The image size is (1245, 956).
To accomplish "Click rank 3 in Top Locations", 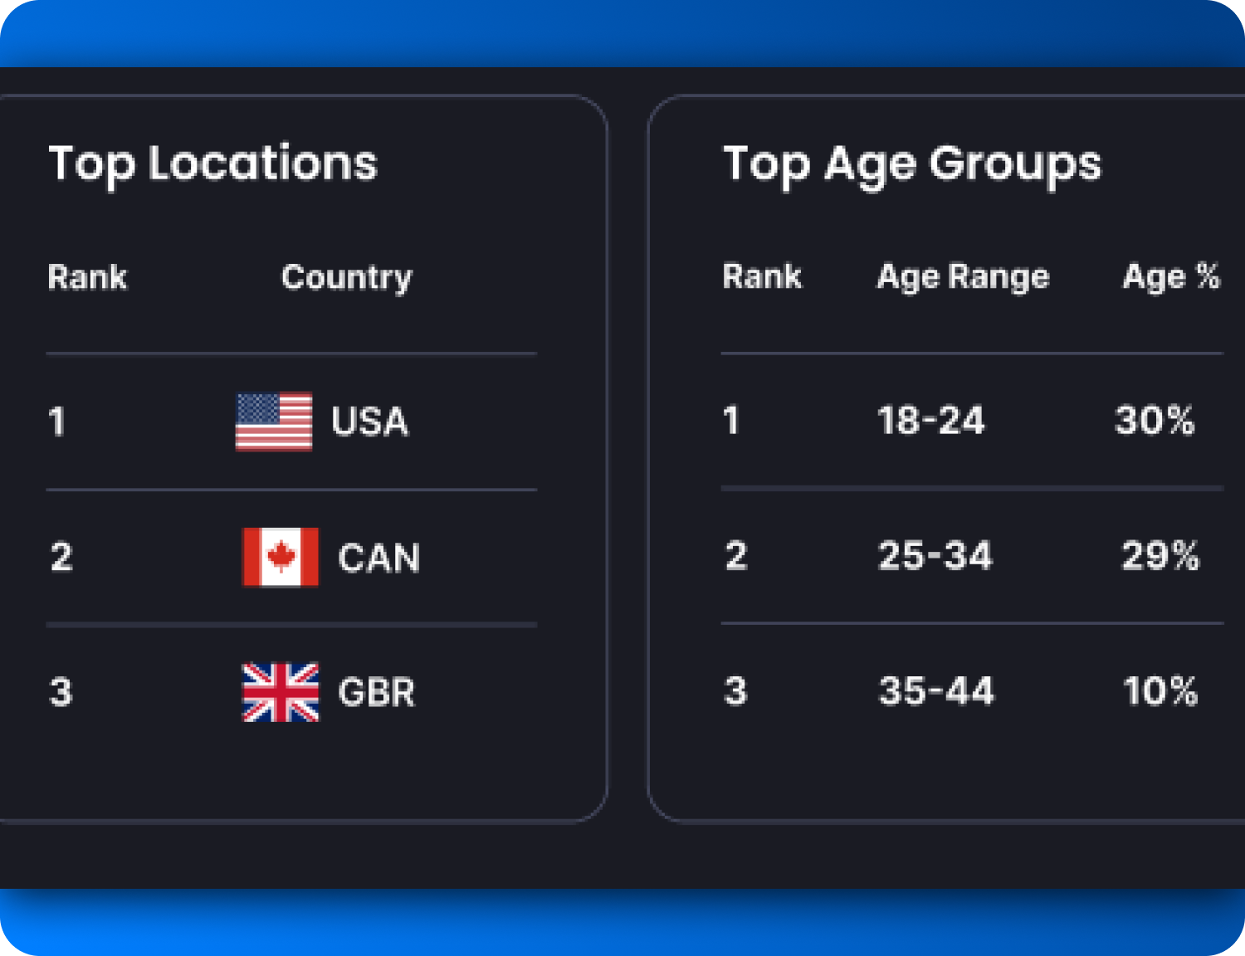I will click(x=61, y=692).
